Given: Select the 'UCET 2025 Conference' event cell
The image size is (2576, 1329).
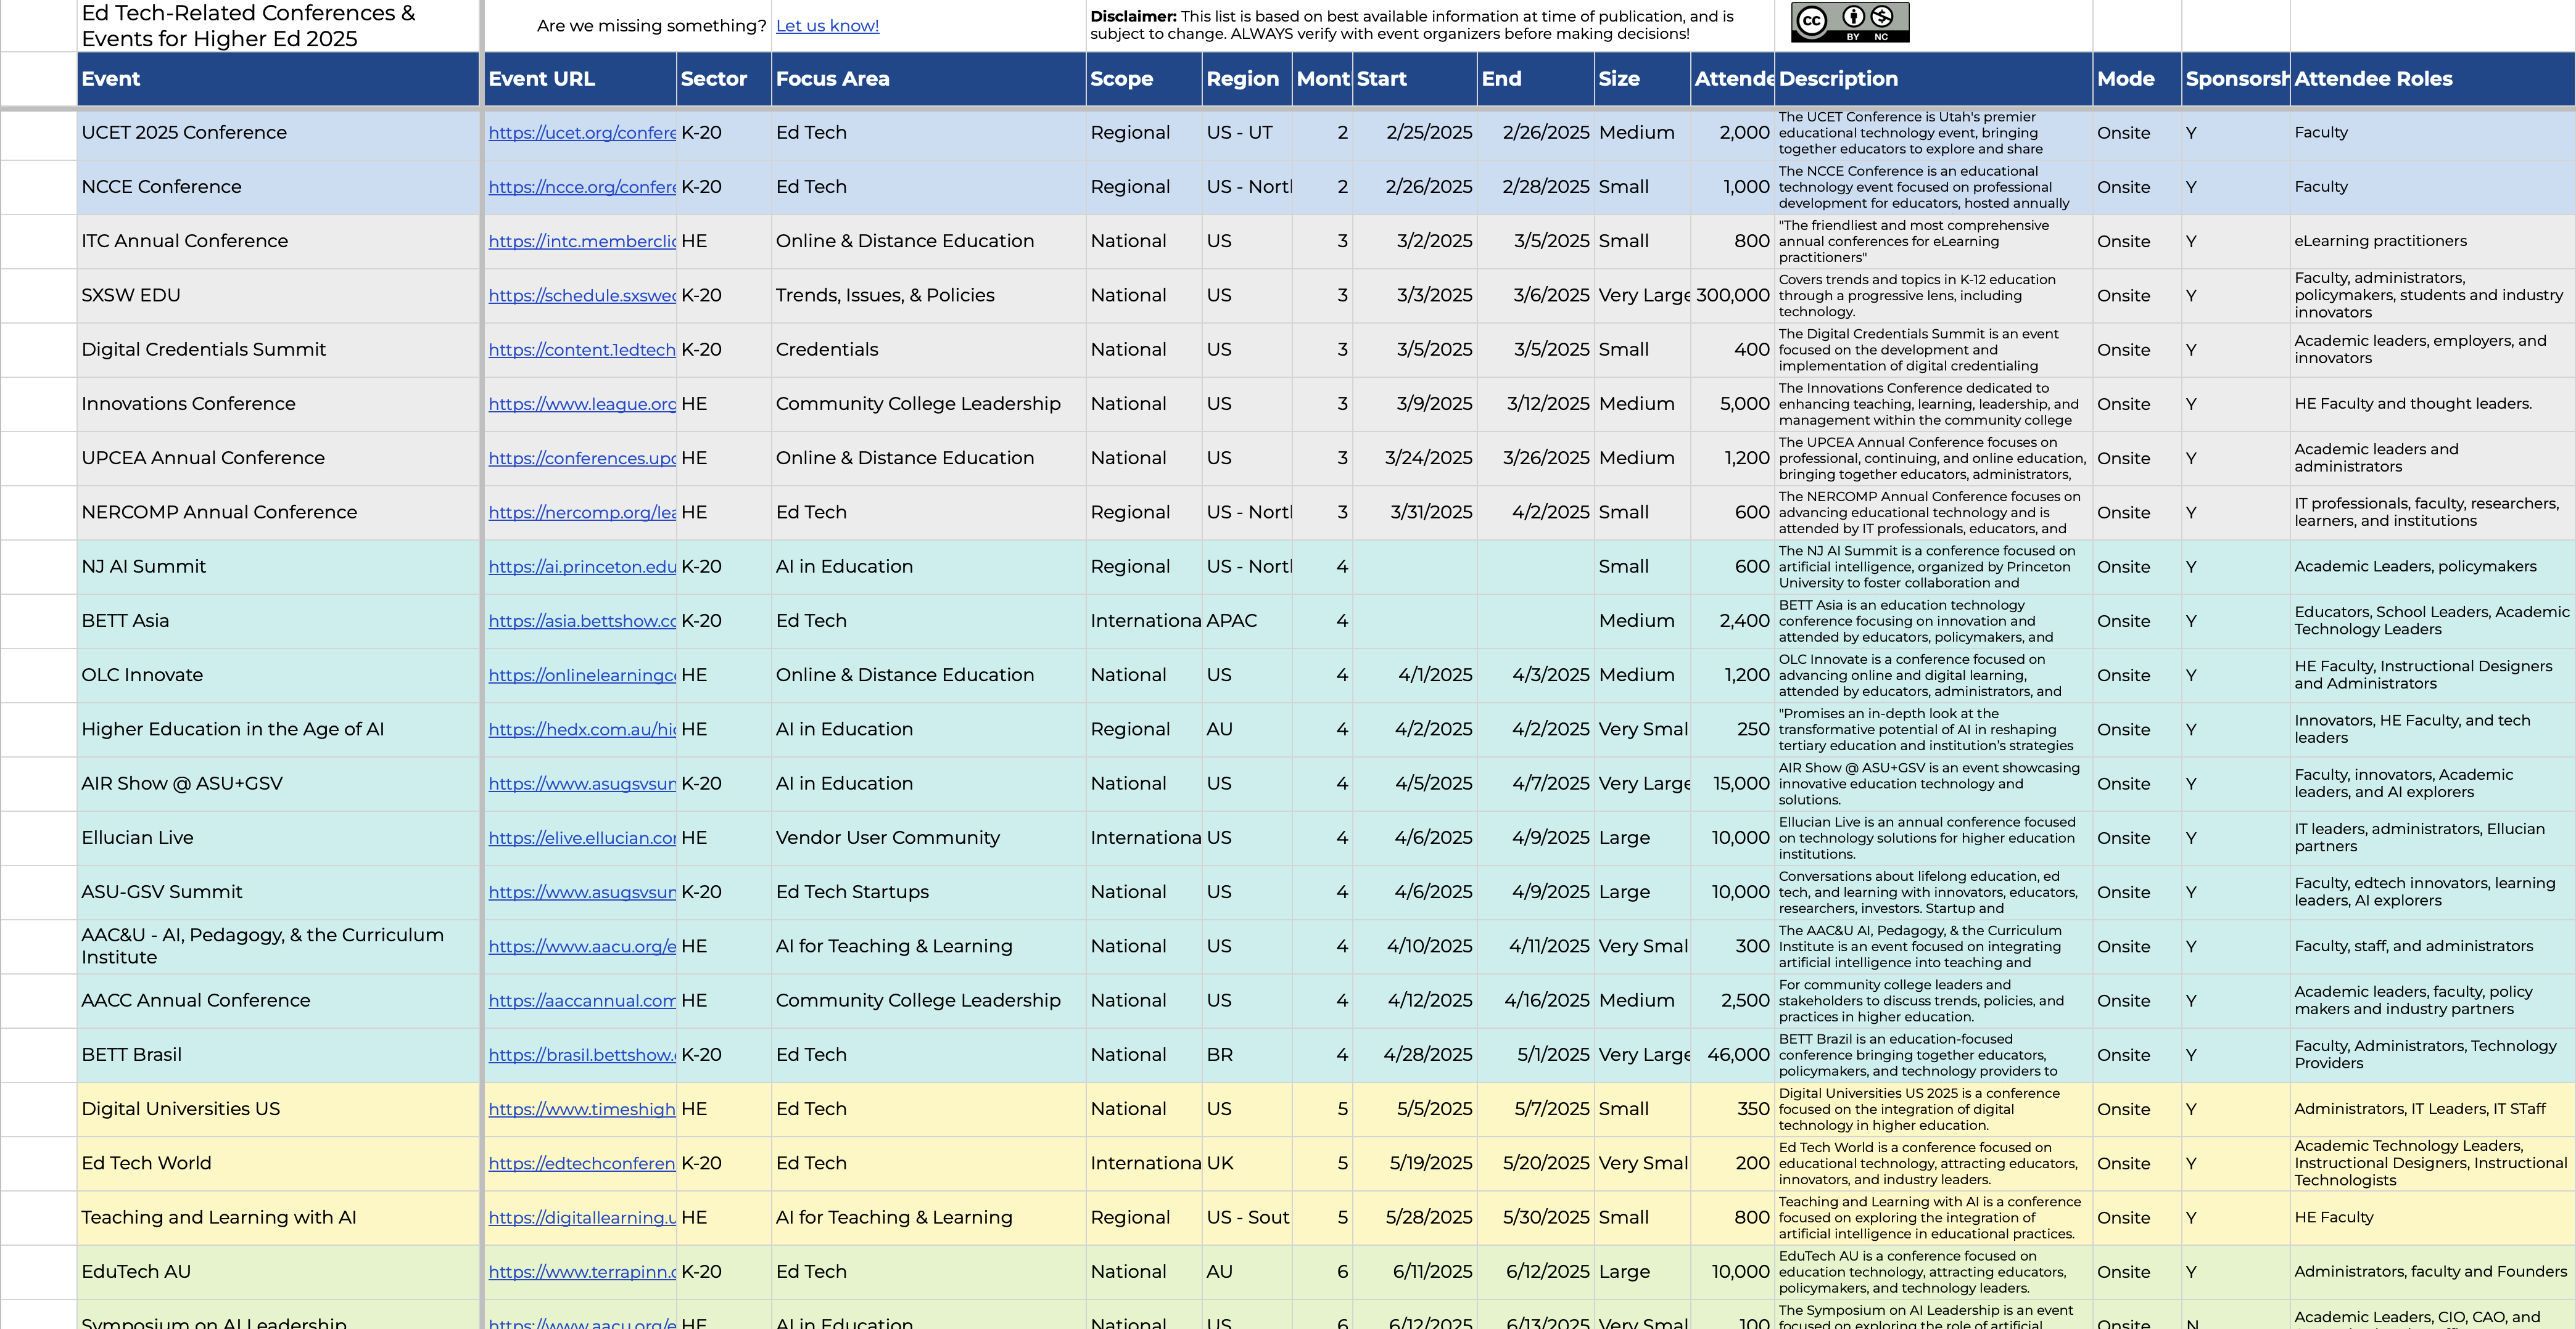Looking at the screenshot, I should pyautogui.click(x=278, y=133).
